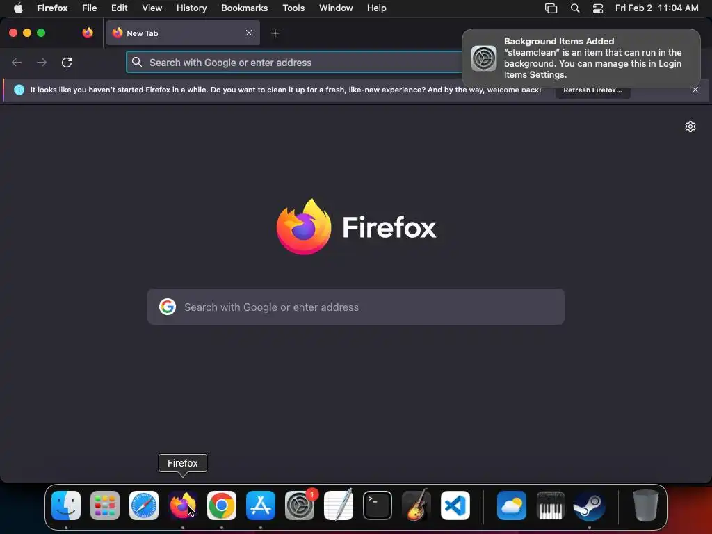Close the New Tab tab
This screenshot has width=712, height=534.
coord(249,33)
